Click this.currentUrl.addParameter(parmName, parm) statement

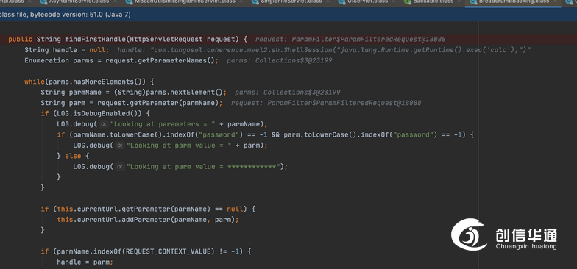[x=148, y=220]
